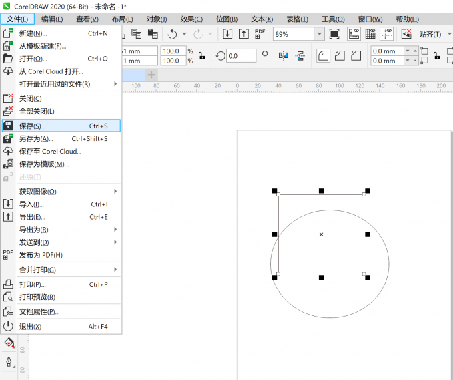Toggle the show rulers icon

pyautogui.click(x=354, y=33)
